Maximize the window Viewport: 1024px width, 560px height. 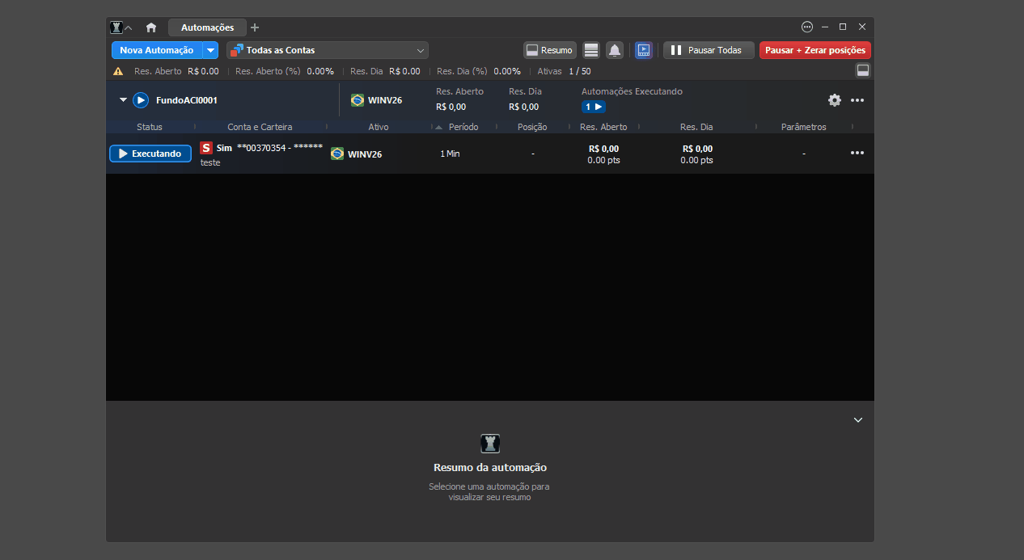843,27
